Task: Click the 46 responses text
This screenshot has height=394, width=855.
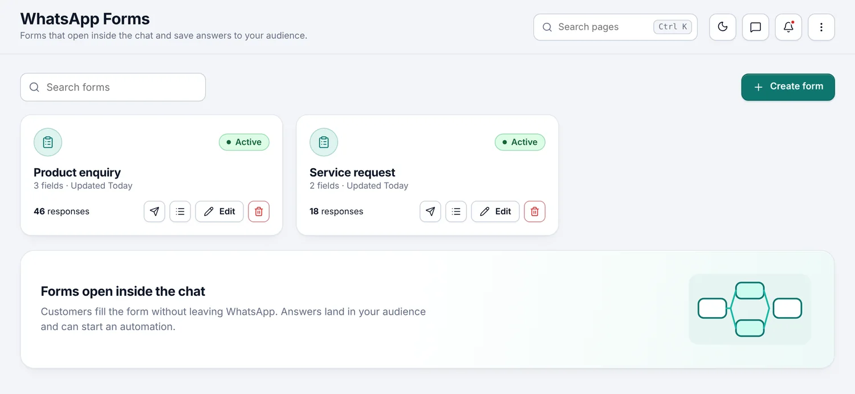Action: (62, 212)
